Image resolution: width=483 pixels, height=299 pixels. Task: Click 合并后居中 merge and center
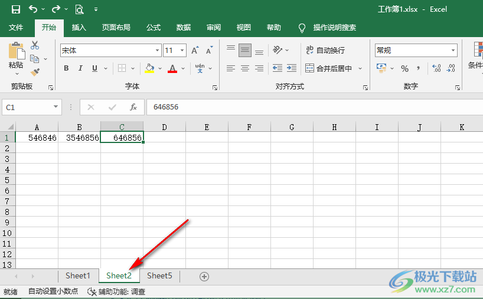[x=329, y=68]
